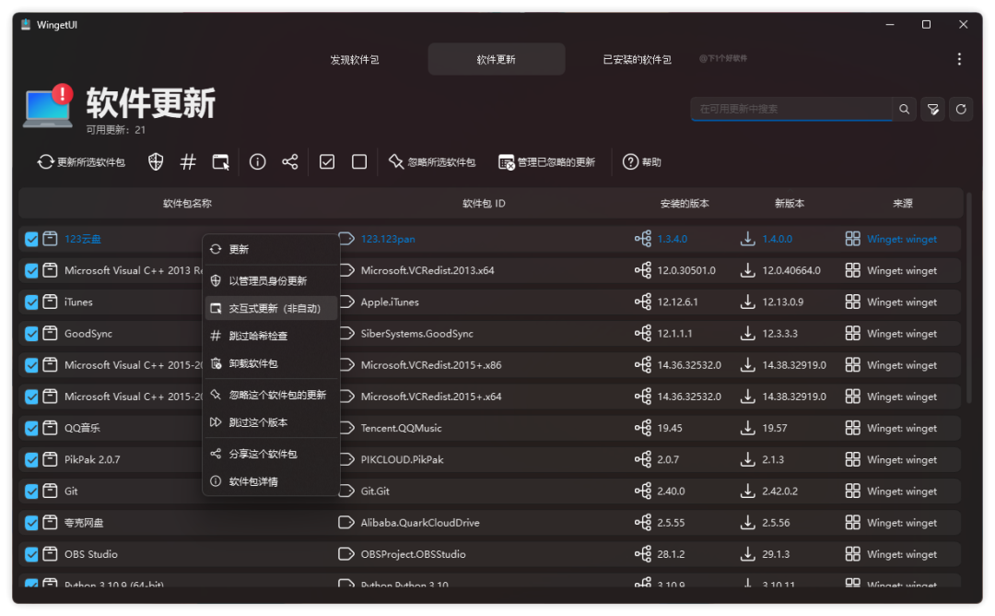Click the refresh updates icon
The image size is (995, 616).
click(961, 109)
